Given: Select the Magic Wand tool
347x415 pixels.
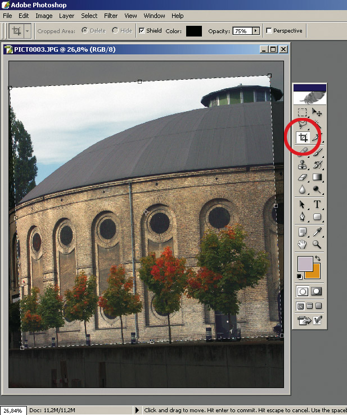Looking at the screenshot, I should pyautogui.click(x=317, y=125).
